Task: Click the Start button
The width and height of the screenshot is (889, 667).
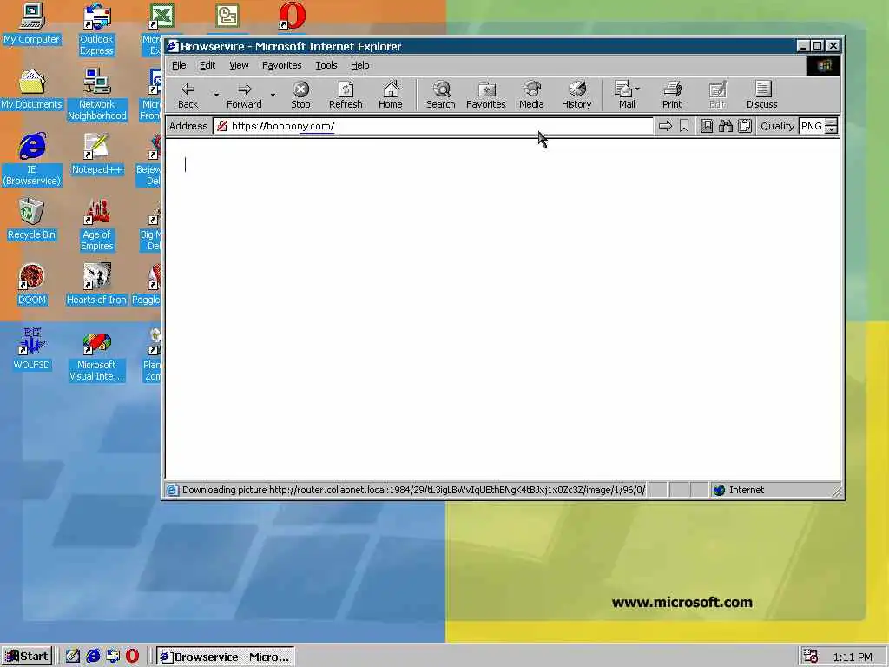Action: (27, 657)
